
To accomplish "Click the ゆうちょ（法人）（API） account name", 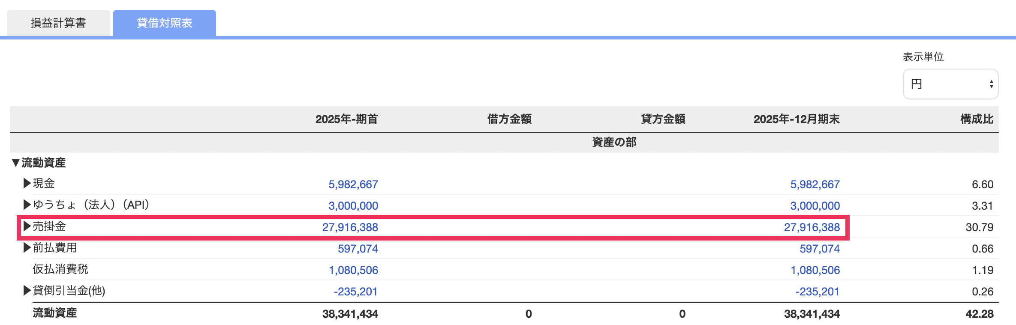I will [91, 205].
